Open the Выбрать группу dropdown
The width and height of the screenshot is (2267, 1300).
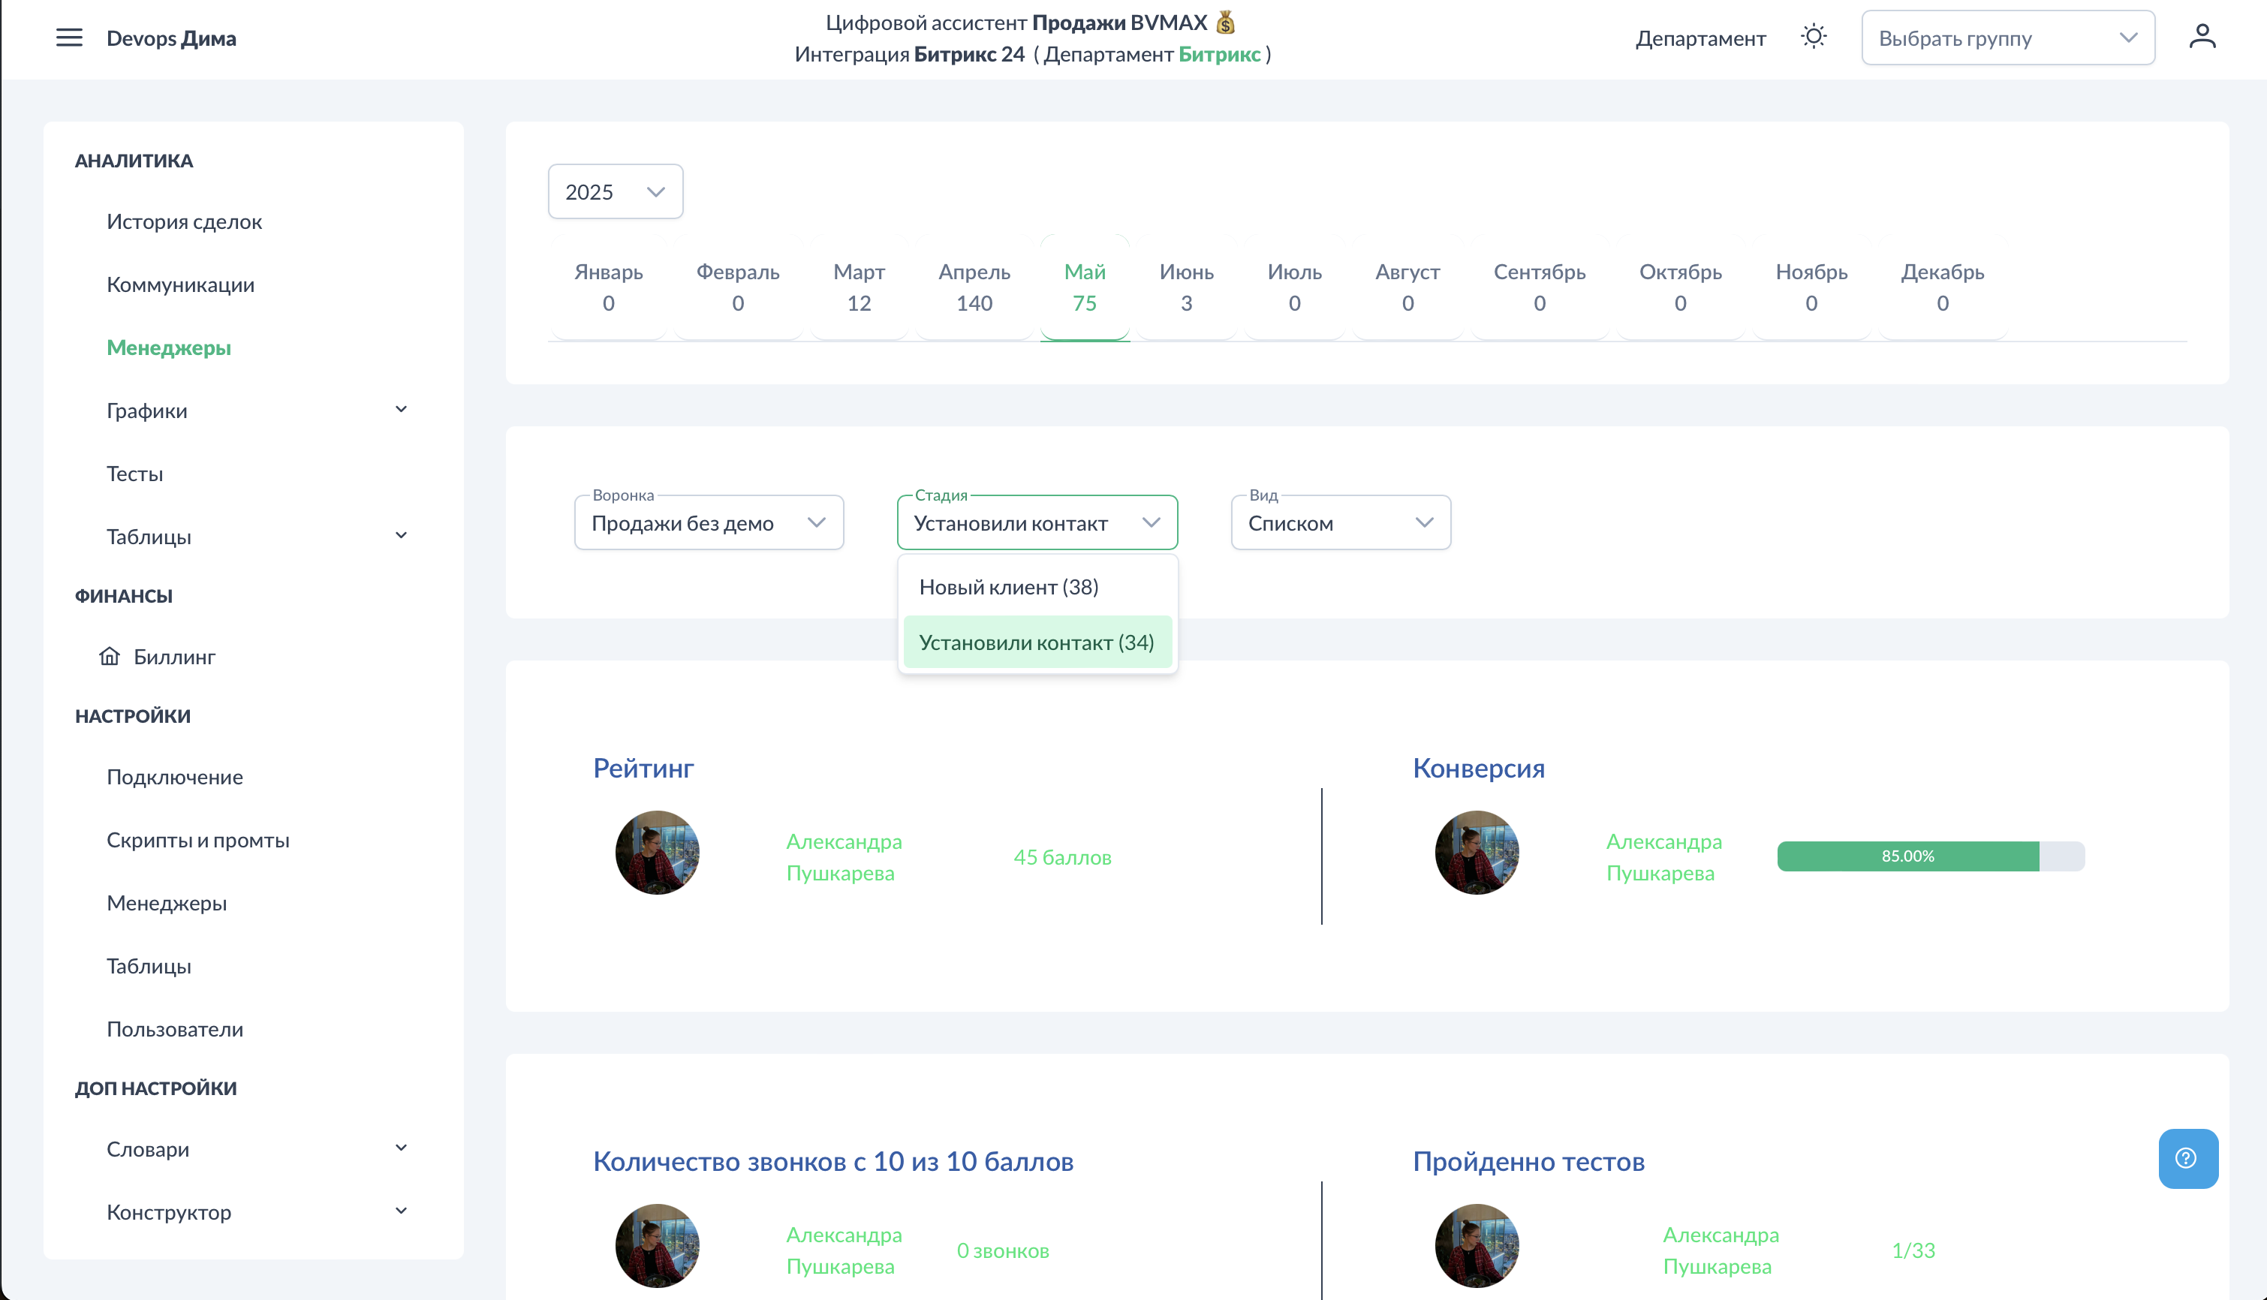pyautogui.click(x=2007, y=38)
